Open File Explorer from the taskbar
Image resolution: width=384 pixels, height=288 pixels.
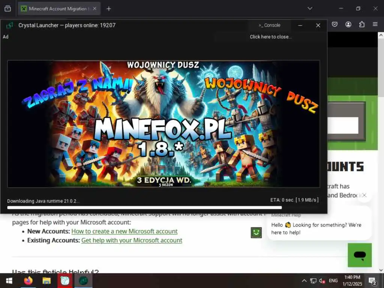[x=46, y=280]
